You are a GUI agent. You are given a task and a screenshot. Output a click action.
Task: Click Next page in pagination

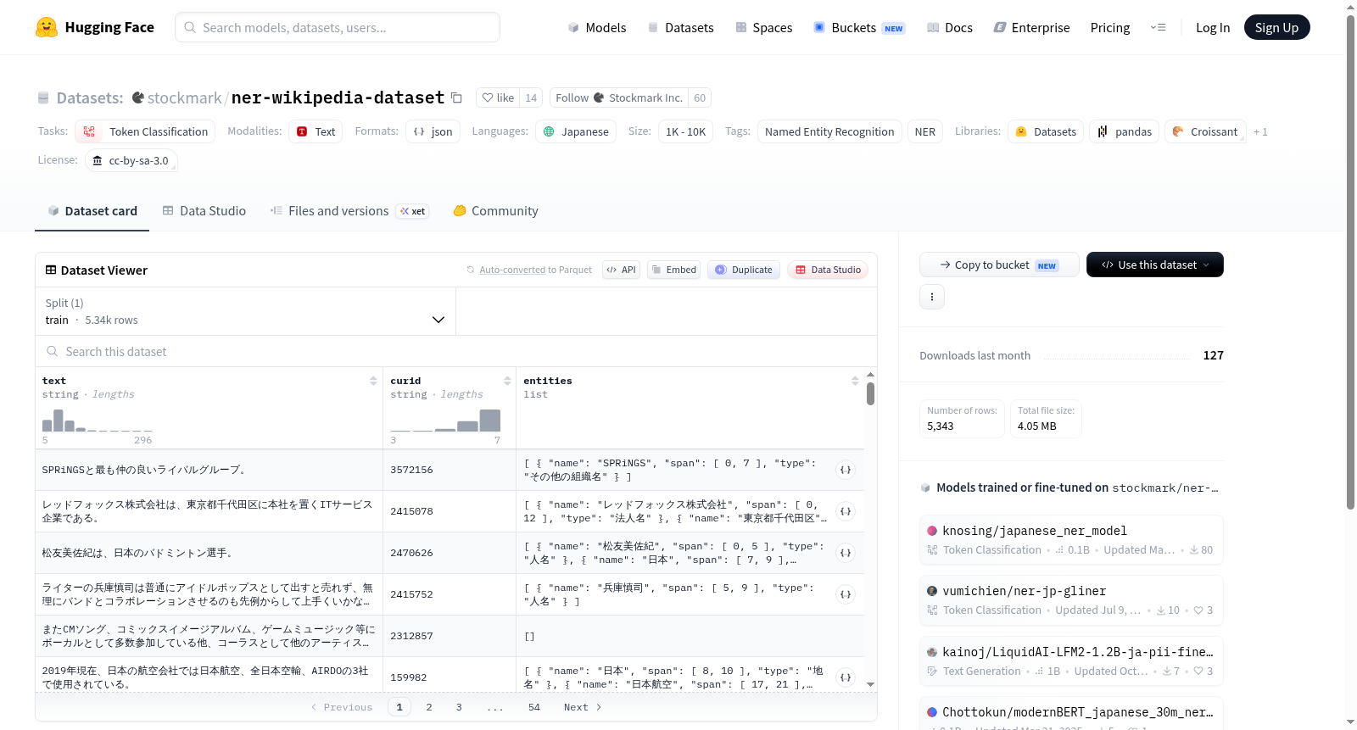tap(583, 707)
